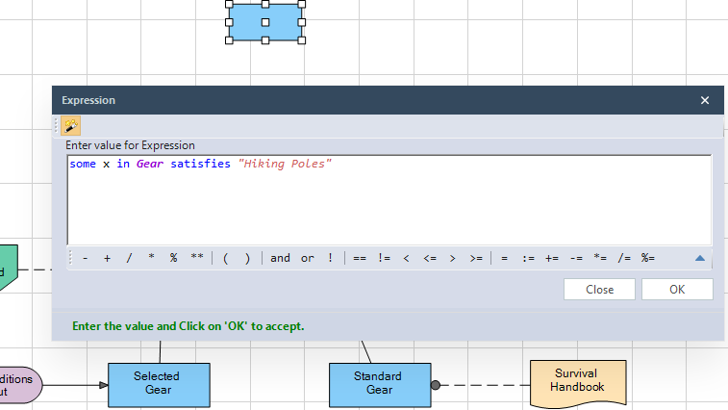Insert the plus operator
728x410 pixels.
point(107,258)
